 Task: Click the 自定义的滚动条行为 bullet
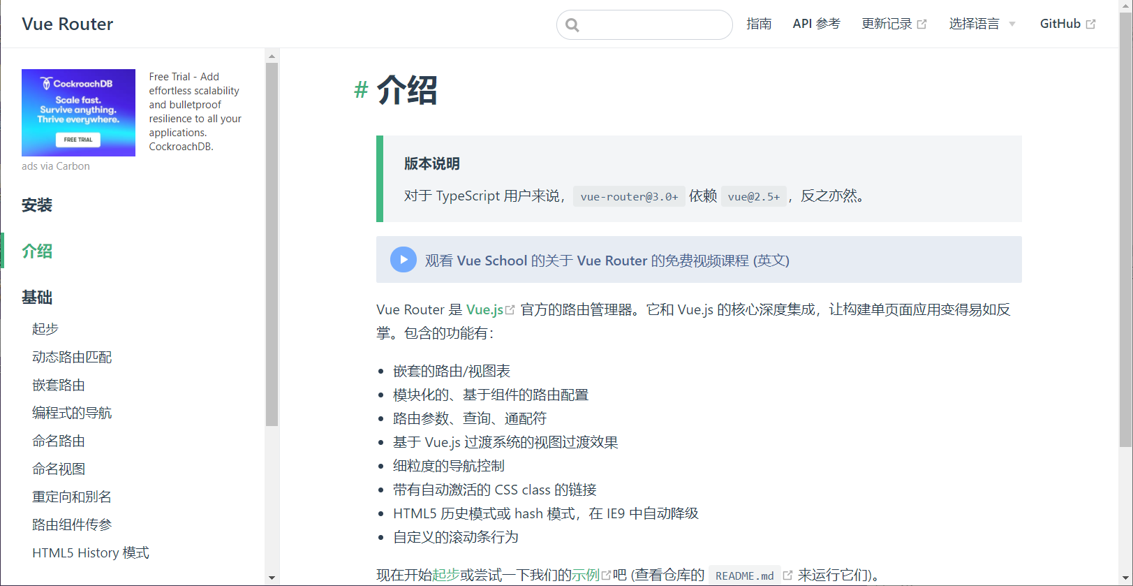click(456, 537)
